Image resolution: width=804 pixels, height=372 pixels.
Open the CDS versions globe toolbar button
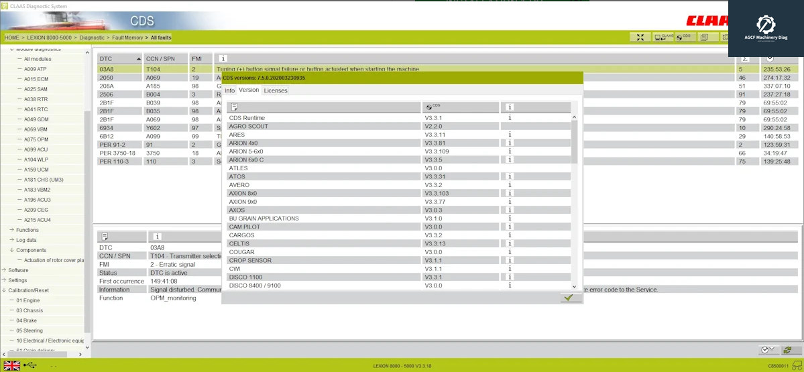684,38
